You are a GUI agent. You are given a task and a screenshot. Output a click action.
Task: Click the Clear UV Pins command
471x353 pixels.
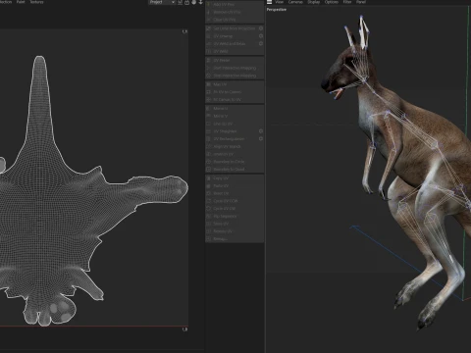pyautogui.click(x=235, y=20)
